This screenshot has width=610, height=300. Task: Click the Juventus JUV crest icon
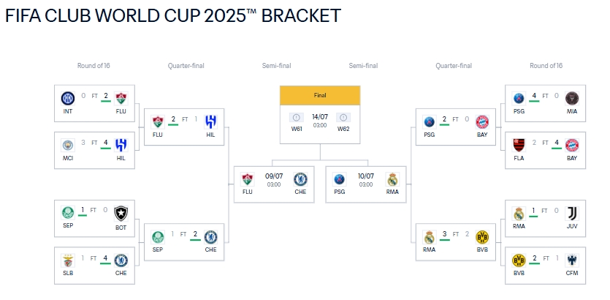(572, 213)
